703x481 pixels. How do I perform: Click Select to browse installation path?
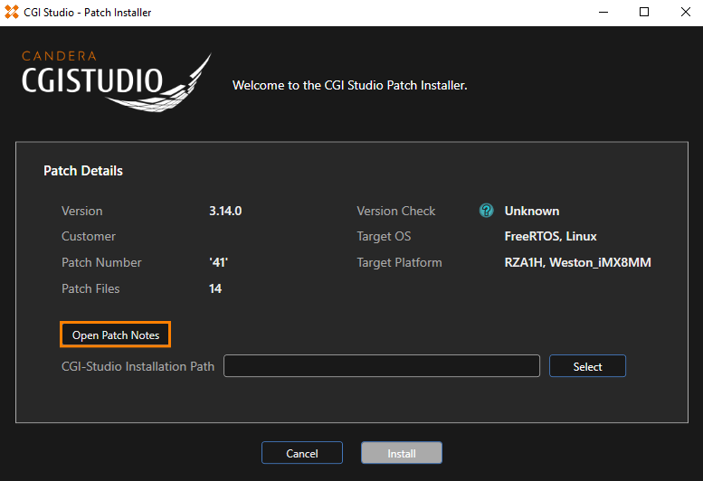587,366
